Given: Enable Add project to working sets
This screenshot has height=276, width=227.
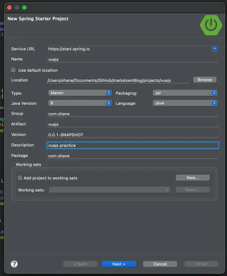Looking at the screenshot, I should pyautogui.click(x=20, y=178).
